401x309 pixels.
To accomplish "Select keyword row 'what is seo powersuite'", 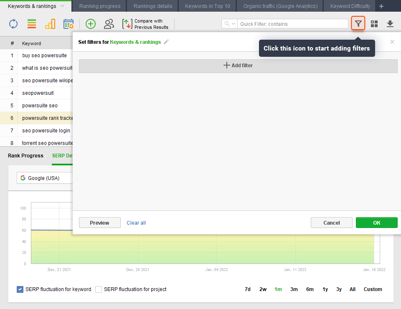I will pyautogui.click(x=36, y=68).
